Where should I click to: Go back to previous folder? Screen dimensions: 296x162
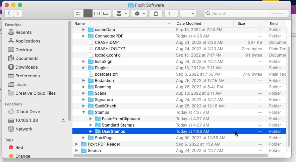pos(9,13)
